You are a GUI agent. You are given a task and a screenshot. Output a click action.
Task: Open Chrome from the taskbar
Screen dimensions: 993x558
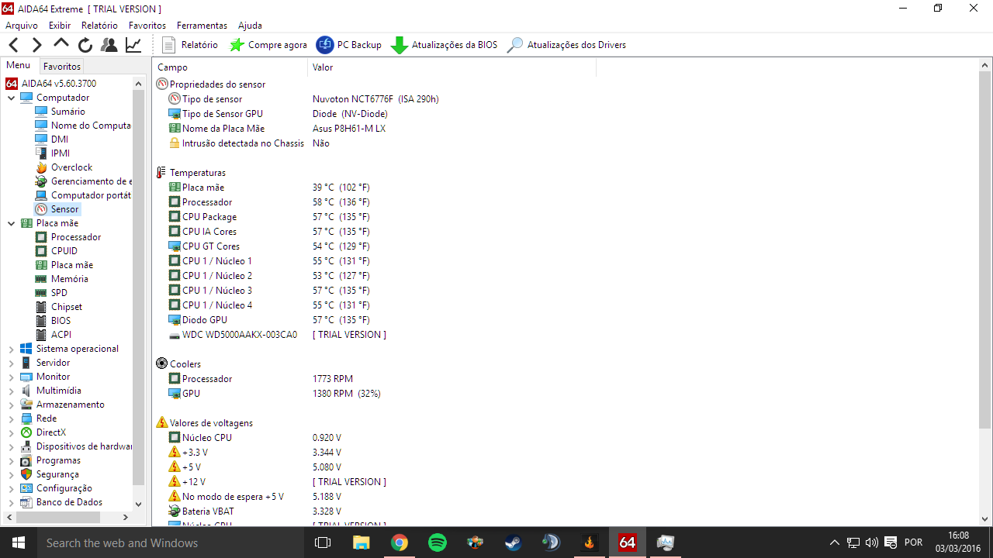(399, 542)
